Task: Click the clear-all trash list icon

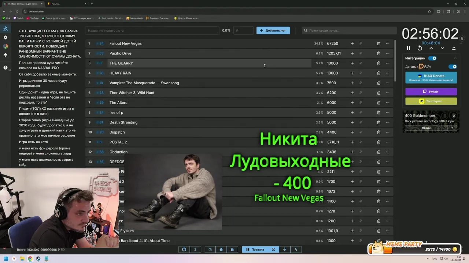Action: [x=232, y=249]
